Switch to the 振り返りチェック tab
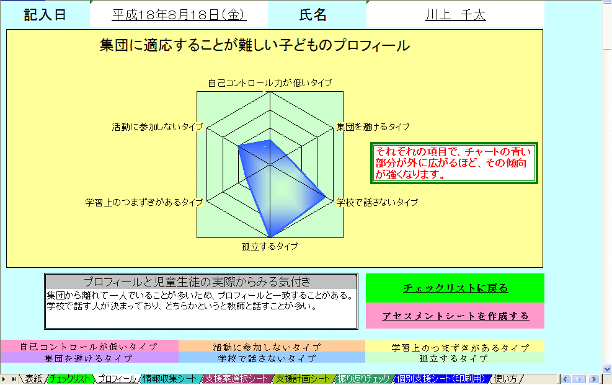 pos(364,379)
